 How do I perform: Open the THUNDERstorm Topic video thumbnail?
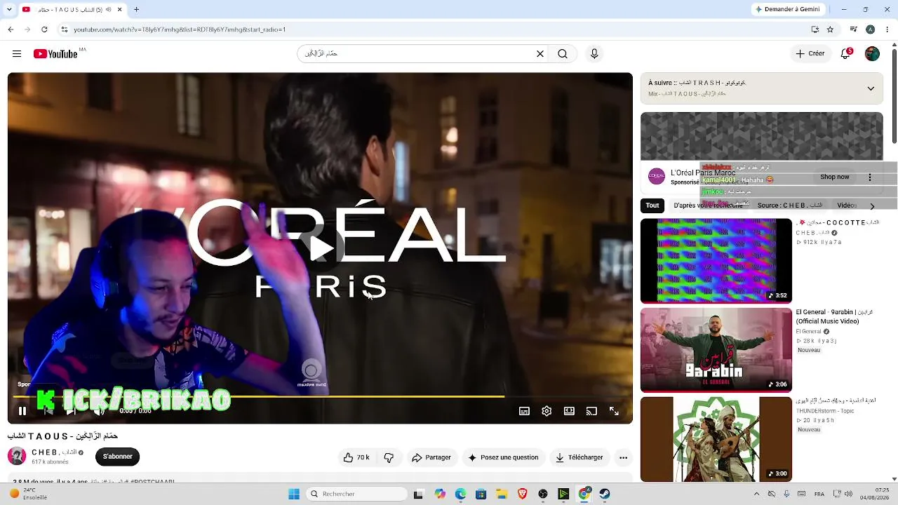[x=716, y=439]
